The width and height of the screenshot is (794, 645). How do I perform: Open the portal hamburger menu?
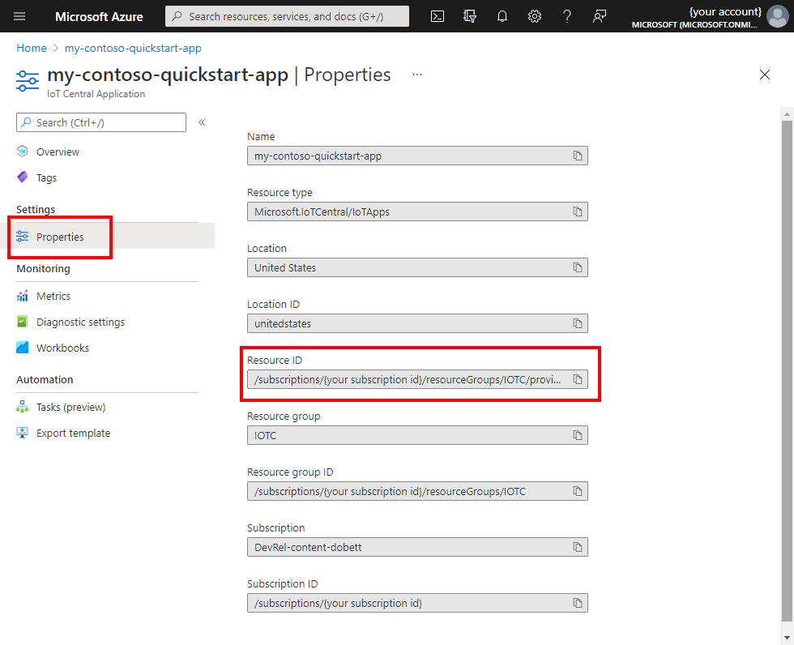tap(19, 16)
